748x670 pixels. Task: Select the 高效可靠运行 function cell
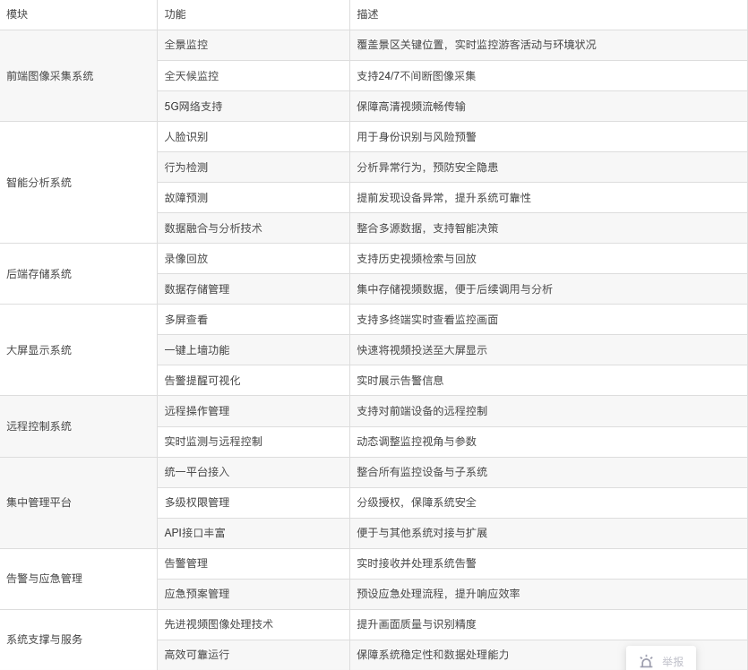(196, 654)
